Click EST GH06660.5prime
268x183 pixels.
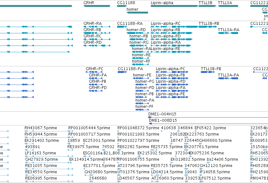[x=215, y=141]
